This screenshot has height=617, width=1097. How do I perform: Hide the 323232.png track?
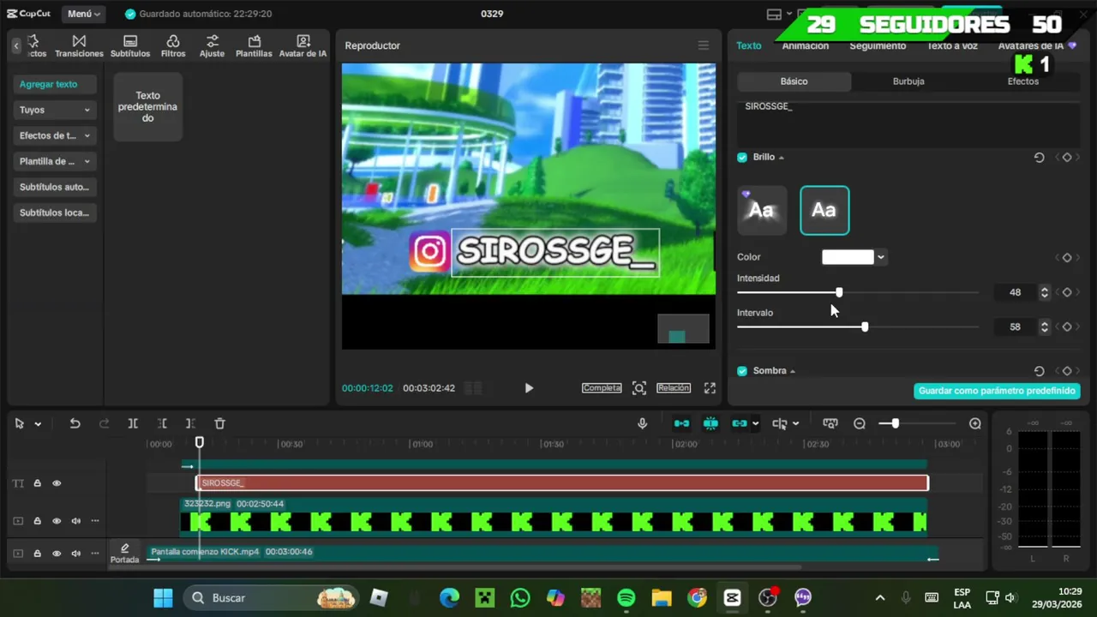[57, 521]
